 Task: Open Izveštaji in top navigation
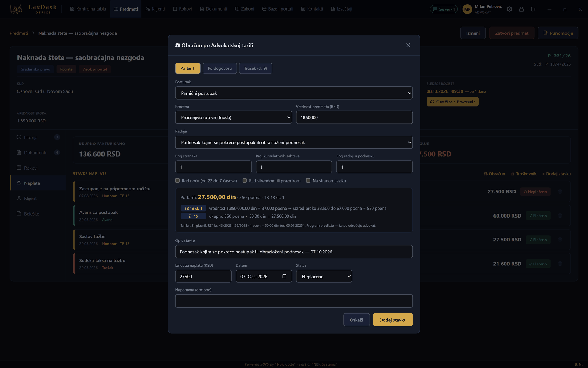342,9
